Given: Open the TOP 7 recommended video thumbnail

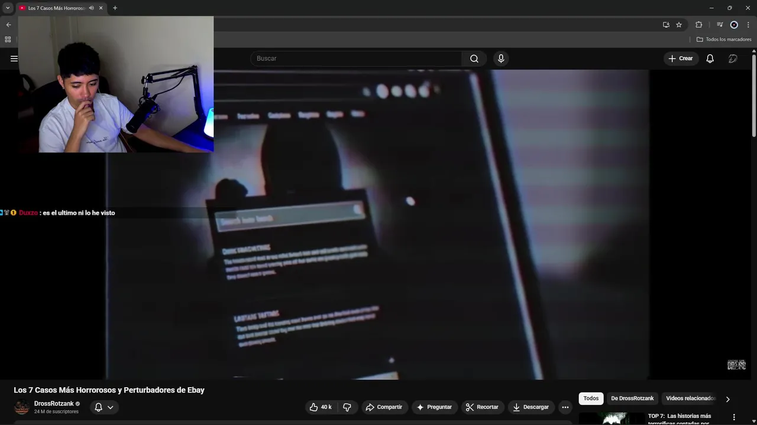Looking at the screenshot, I should [612, 418].
